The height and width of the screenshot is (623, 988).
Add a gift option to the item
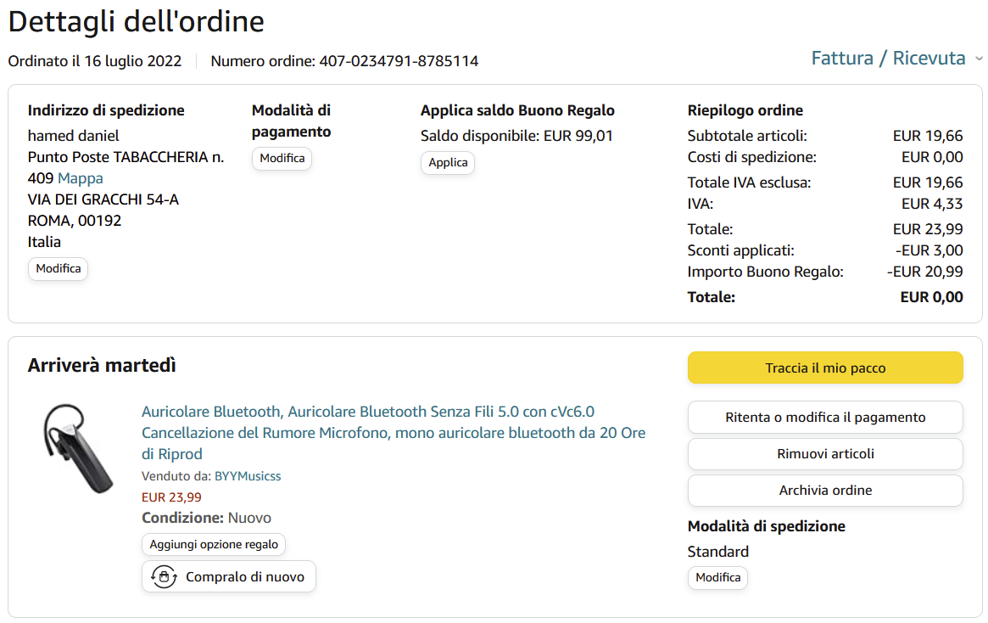coord(214,544)
